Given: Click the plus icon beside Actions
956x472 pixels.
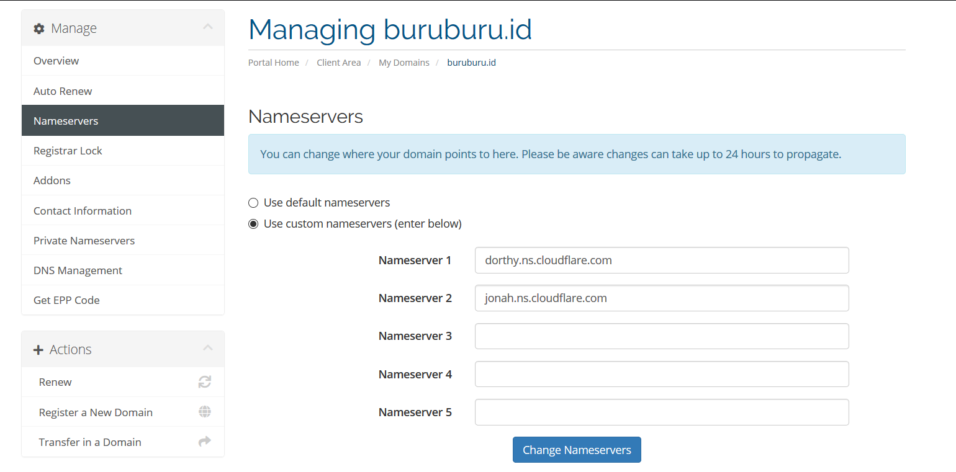Looking at the screenshot, I should click(38, 350).
